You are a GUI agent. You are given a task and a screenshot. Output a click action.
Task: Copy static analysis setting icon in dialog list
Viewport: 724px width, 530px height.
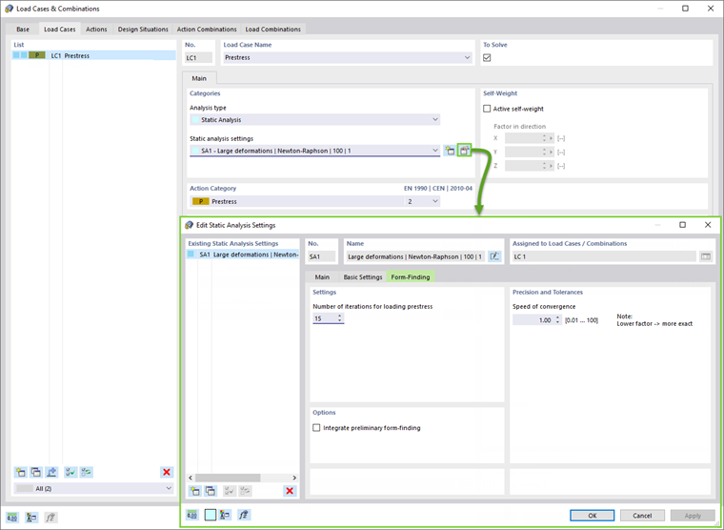211,491
